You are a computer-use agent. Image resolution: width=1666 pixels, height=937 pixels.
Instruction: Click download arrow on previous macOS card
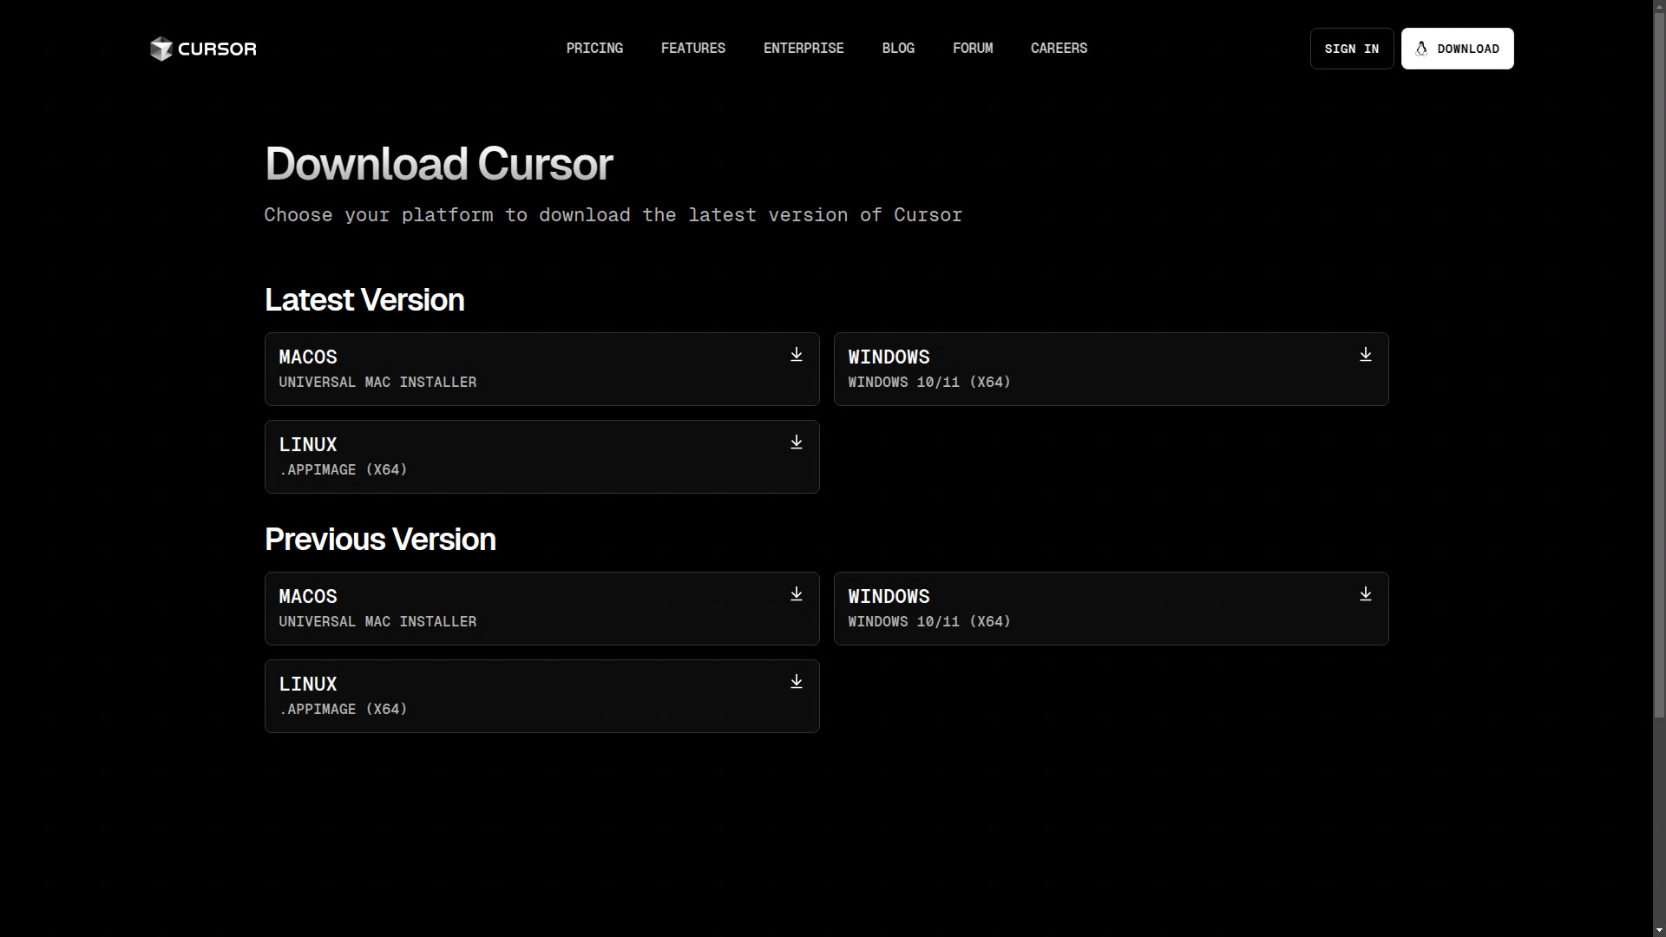click(x=796, y=594)
